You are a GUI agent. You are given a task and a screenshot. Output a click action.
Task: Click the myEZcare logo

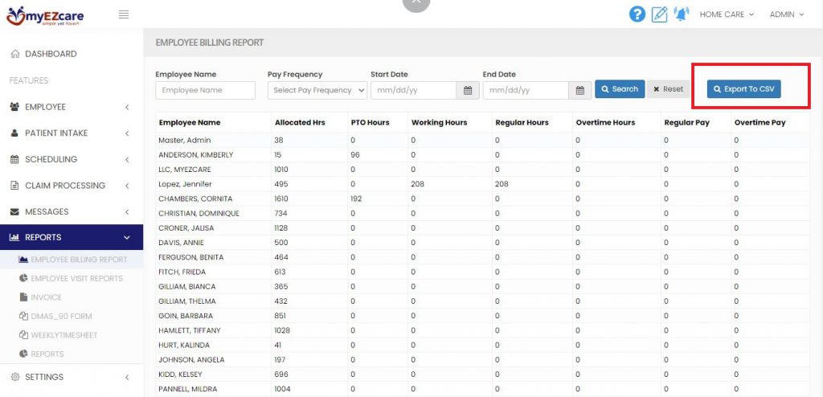(x=44, y=14)
